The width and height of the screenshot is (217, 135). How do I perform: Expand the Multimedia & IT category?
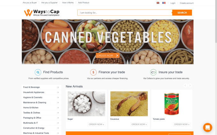point(41,123)
